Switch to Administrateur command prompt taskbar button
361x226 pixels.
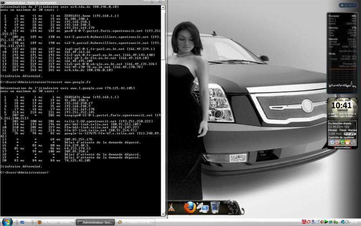point(95,222)
